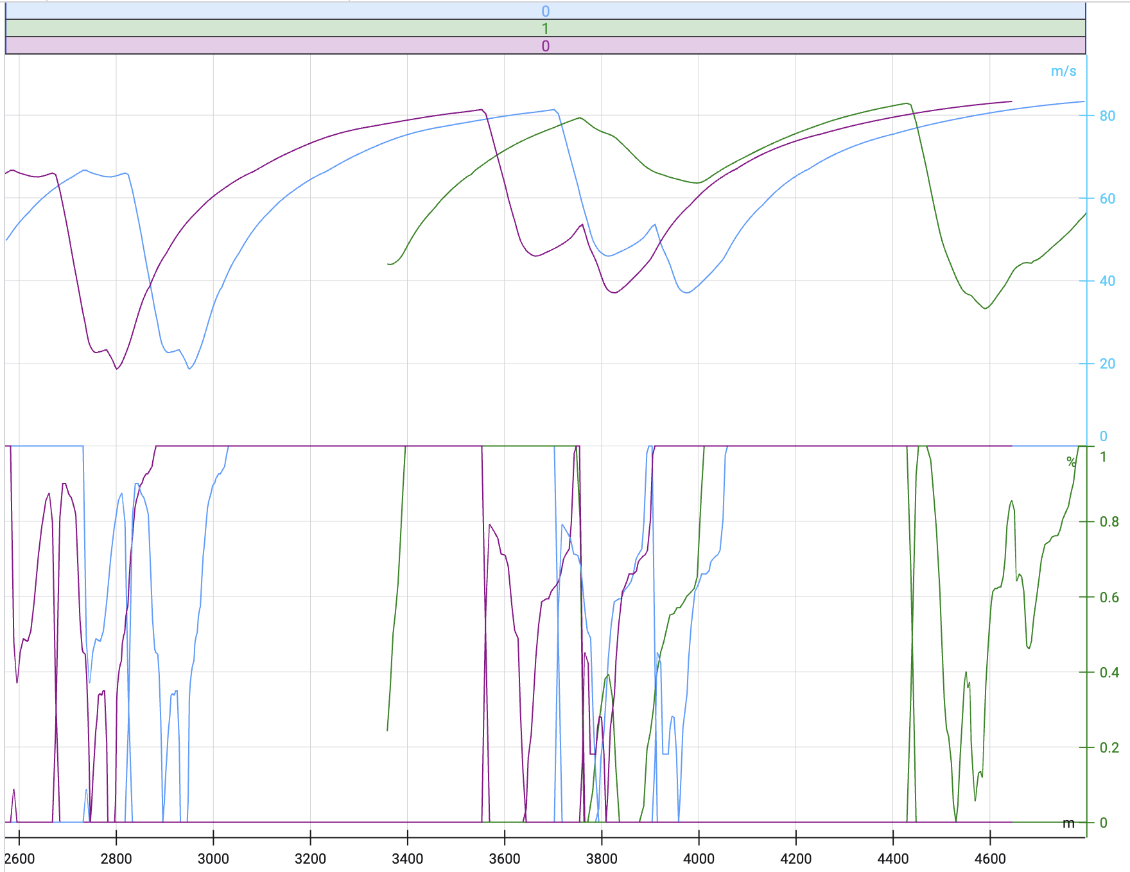1130x872 pixels.
Task: Select the purple lap bar labeled 0
Action: (545, 46)
